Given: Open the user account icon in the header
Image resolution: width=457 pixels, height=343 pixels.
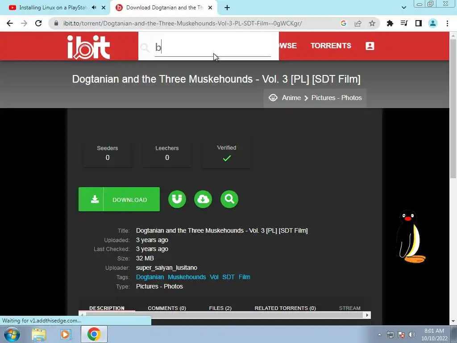Looking at the screenshot, I should point(370,46).
